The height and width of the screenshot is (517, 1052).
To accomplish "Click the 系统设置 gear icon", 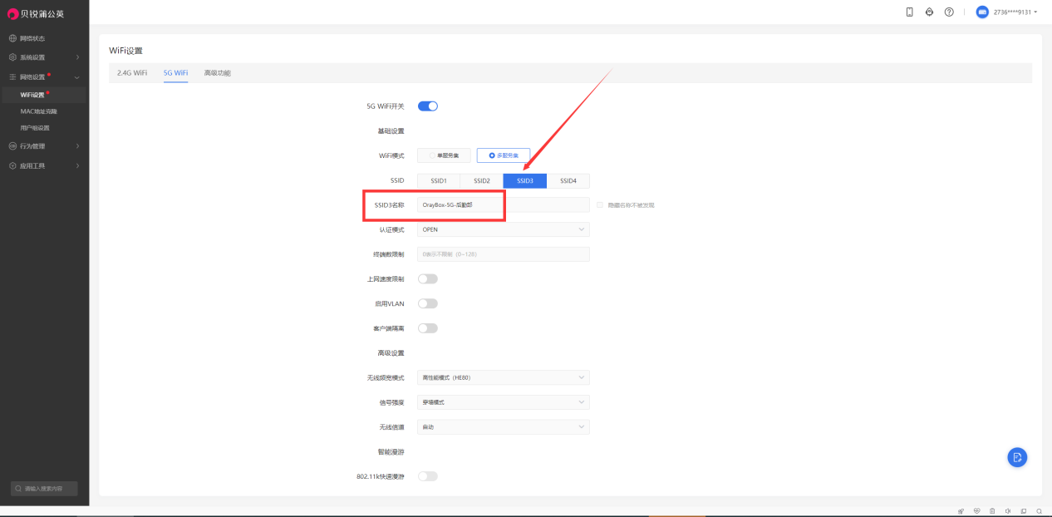I will coord(12,57).
